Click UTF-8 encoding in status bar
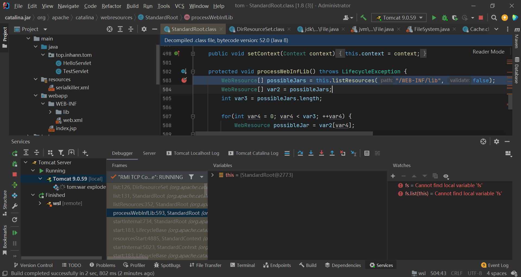 [475, 273]
